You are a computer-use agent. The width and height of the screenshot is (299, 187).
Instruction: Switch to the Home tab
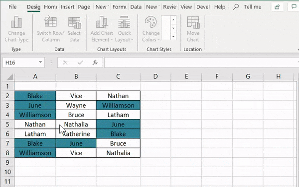click(x=51, y=7)
